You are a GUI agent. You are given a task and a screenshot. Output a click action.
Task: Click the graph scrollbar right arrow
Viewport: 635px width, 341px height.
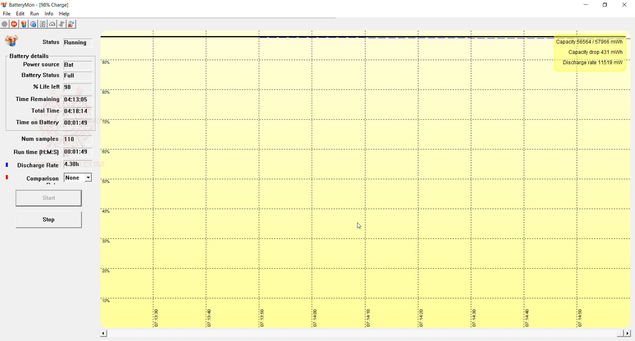click(x=627, y=333)
